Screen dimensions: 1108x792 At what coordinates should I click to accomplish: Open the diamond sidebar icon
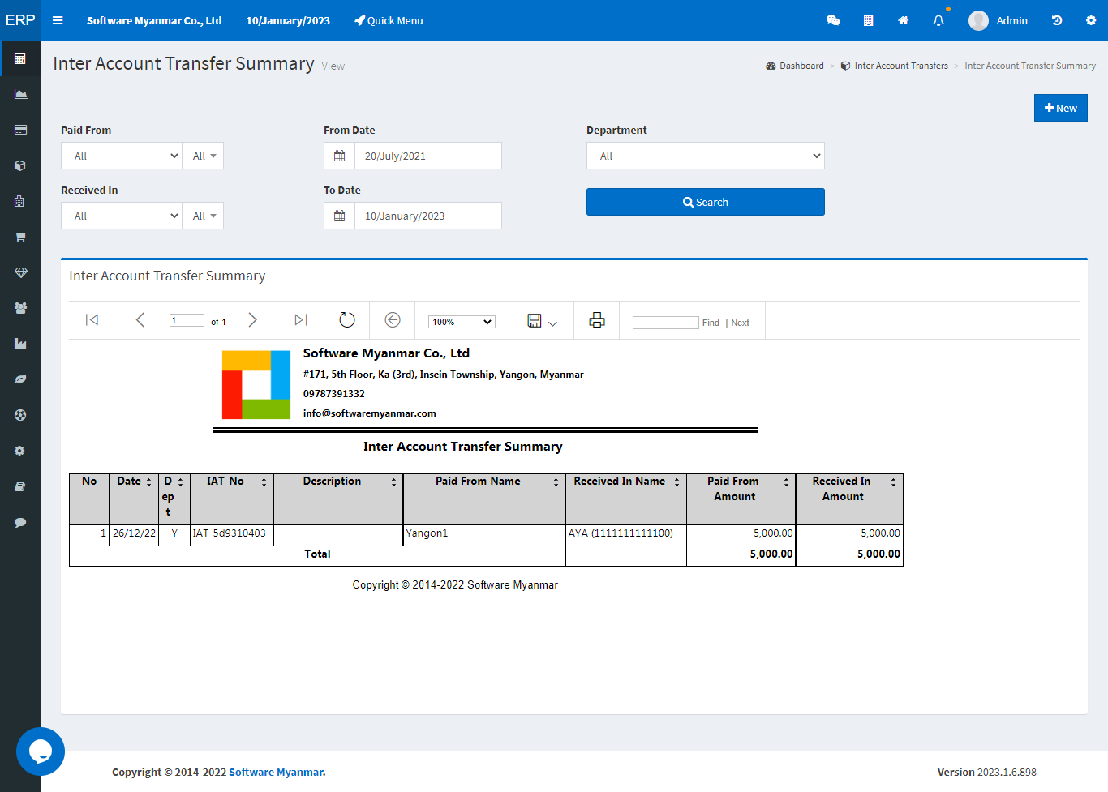[20, 272]
